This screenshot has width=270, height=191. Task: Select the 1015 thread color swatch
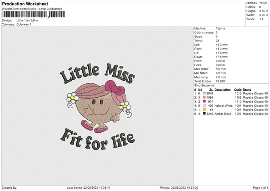coord(204,93)
